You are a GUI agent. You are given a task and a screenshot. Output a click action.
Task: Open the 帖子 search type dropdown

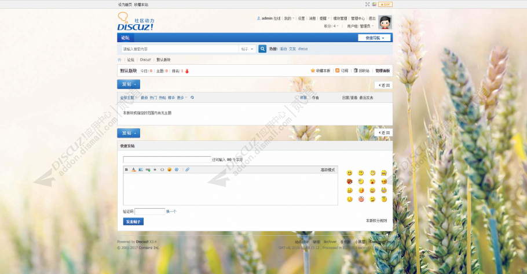pyautogui.click(x=247, y=49)
